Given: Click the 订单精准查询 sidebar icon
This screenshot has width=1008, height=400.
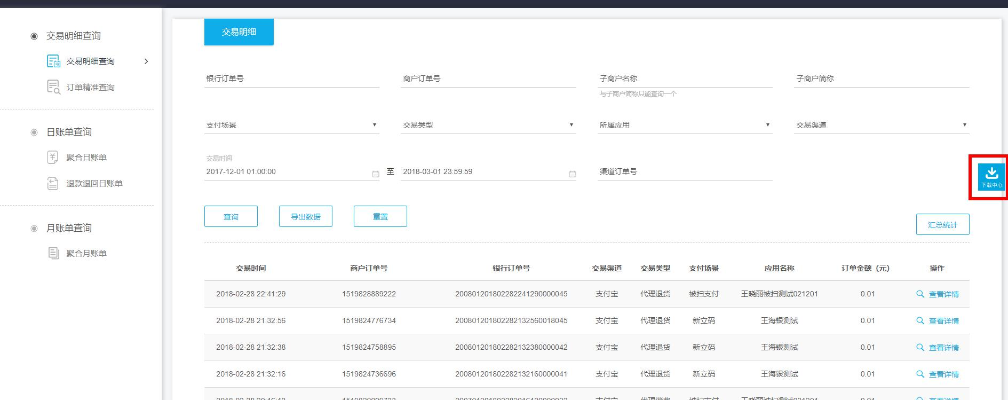Looking at the screenshot, I should (53, 87).
